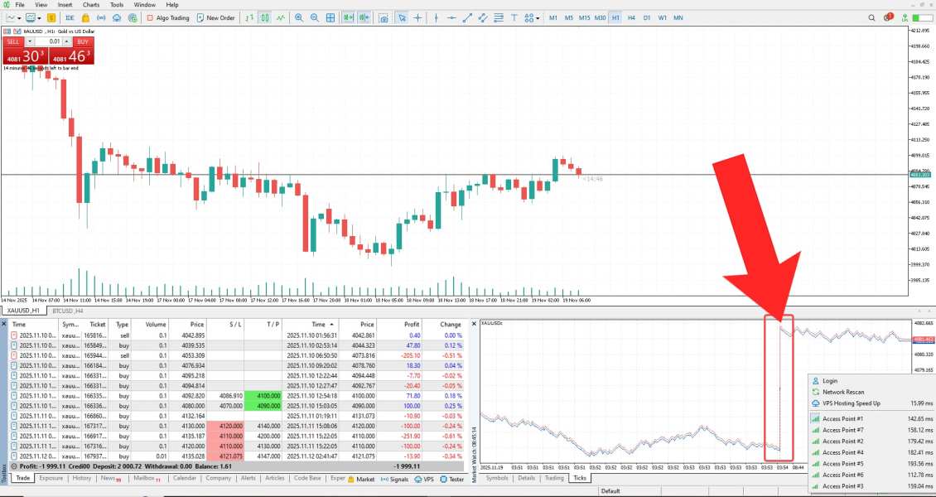Click the search magnifier icon top right

coord(871,18)
